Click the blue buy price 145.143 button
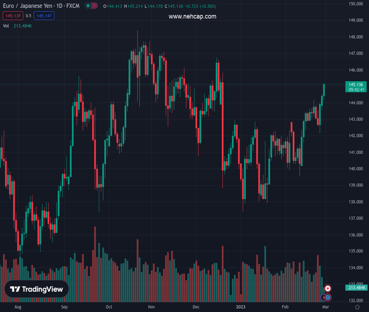The height and width of the screenshot is (312, 369). 44,16
